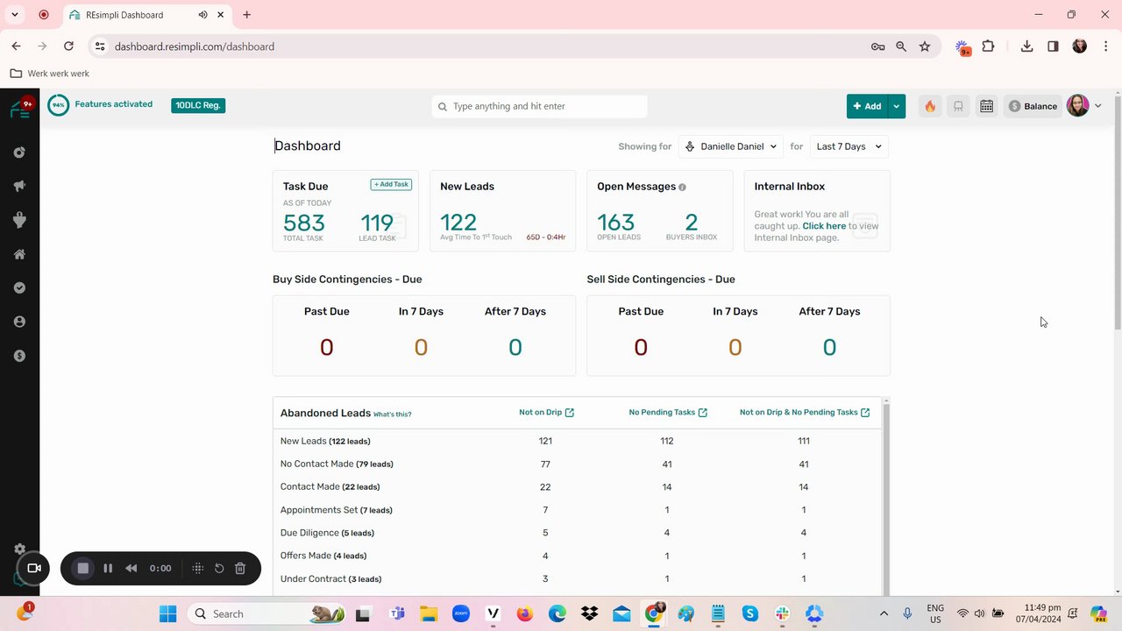Viewport: 1122px width, 631px height.
Task: Open Dropbox from the Windows taskbar
Action: pyautogui.click(x=590, y=613)
